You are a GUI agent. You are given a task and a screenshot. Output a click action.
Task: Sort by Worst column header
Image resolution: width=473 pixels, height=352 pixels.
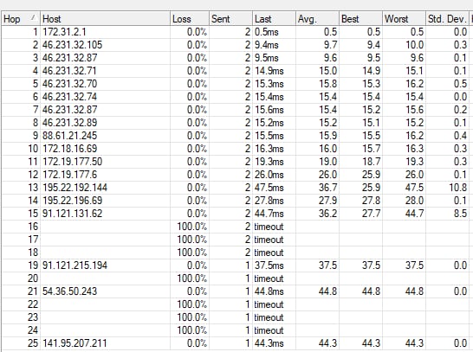coord(404,19)
